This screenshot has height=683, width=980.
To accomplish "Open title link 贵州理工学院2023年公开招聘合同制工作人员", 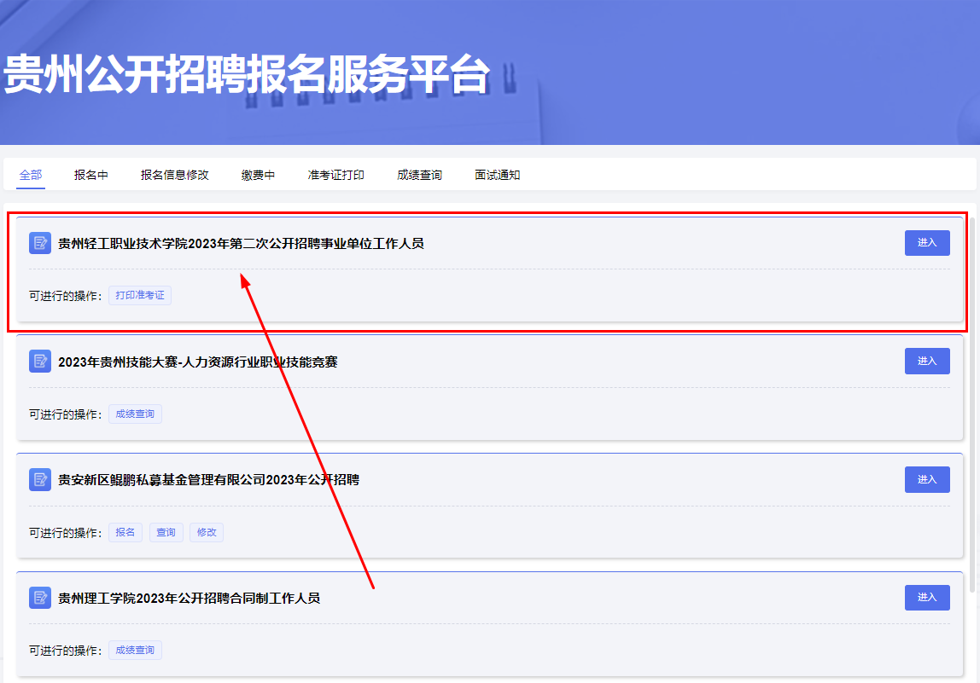I will coord(189,599).
